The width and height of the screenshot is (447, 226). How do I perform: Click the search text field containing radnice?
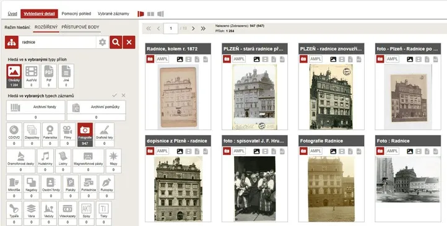click(58, 42)
